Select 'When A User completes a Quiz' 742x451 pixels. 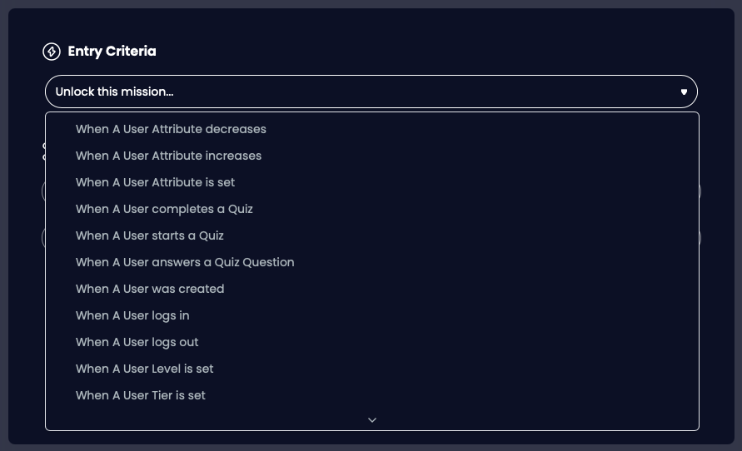click(164, 209)
